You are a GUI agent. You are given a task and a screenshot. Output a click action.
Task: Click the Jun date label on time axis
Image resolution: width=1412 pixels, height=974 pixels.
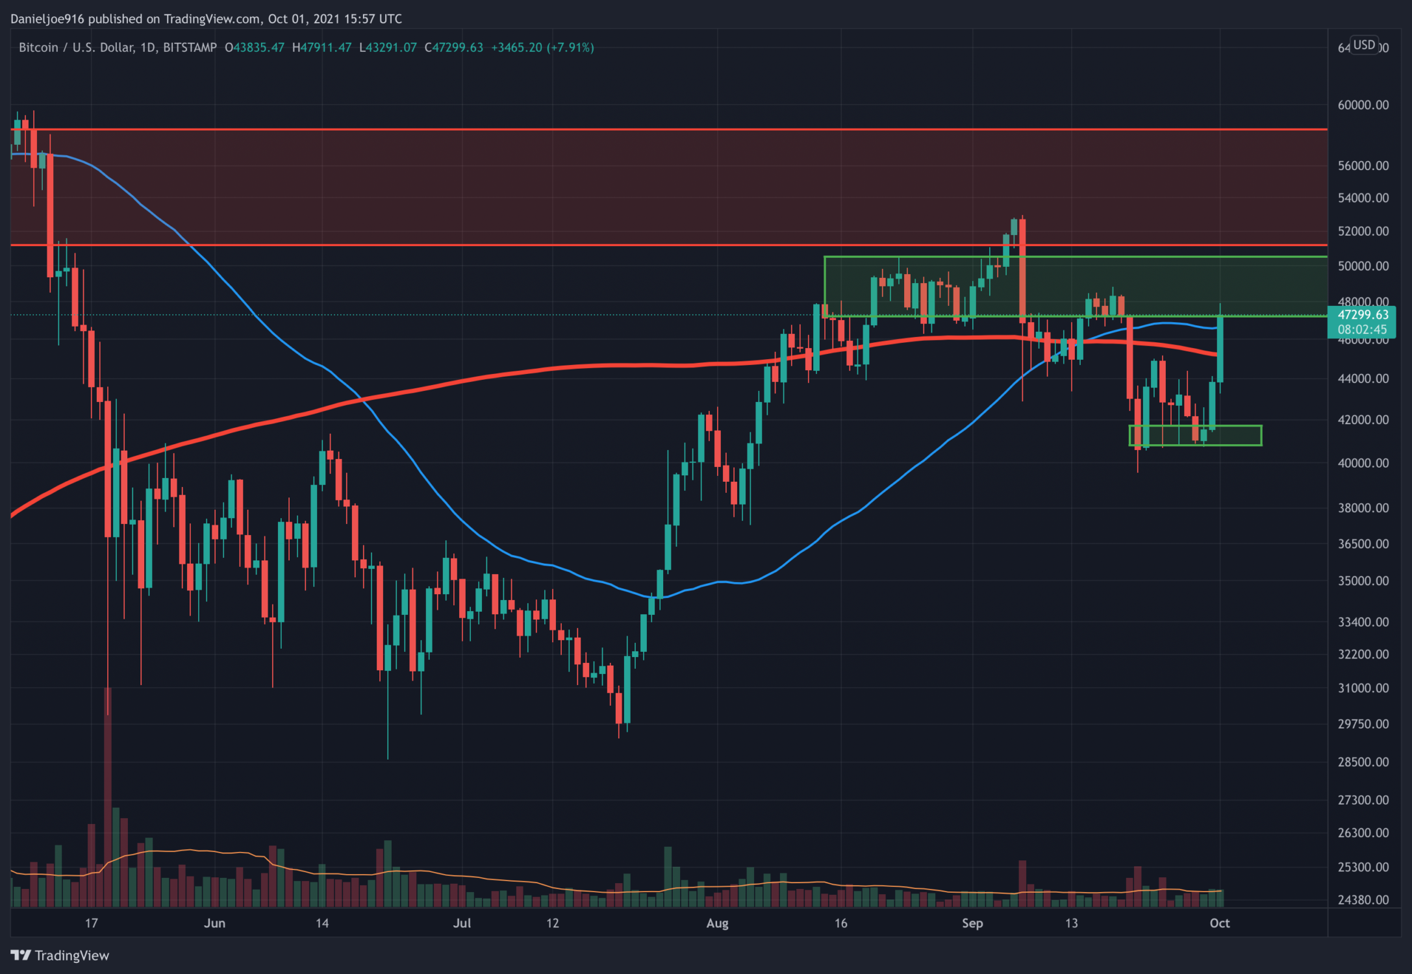tap(214, 923)
